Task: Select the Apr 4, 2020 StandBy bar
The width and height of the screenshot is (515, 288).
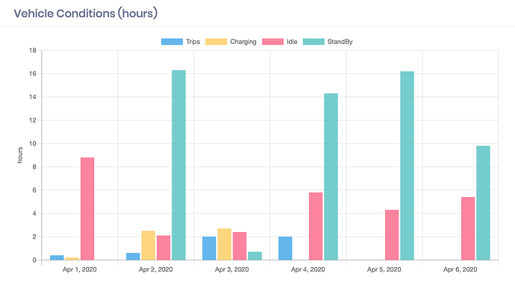Action: (331, 177)
